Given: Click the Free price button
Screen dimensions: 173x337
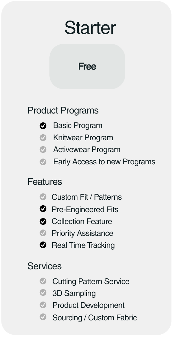Looking at the screenshot, I should pyautogui.click(x=87, y=66).
